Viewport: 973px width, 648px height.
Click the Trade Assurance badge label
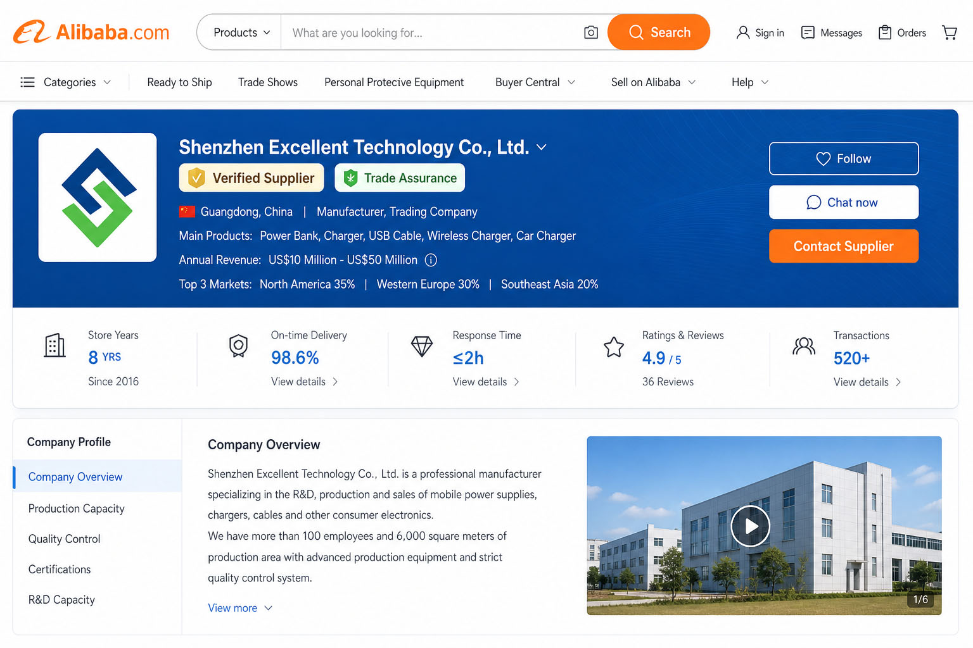pyautogui.click(x=410, y=178)
